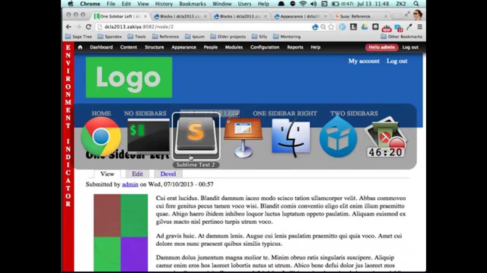Viewport: 487px width, 273px height.
Task: Open the Older projects bookmarks folder
Action: coord(228,37)
